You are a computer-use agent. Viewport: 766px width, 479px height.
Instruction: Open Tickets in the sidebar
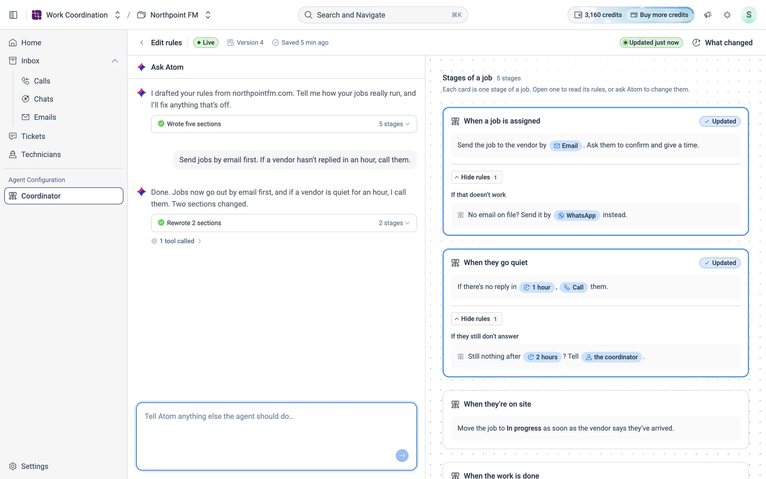click(x=64, y=136)
